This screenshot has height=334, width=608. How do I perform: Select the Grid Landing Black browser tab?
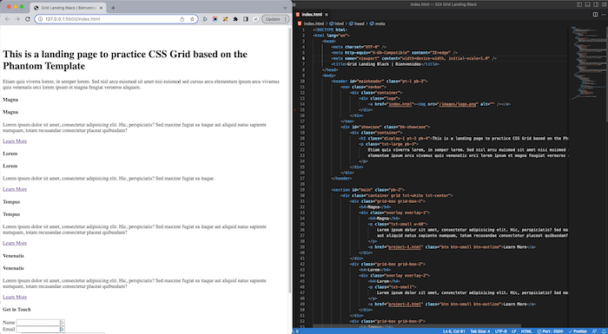click(x=68, y=8)
